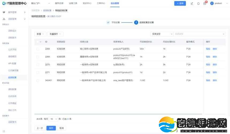The height and width of the screenshot is (134, 230).
Task: Click the blue 保存 button
Action: point(51,128)
